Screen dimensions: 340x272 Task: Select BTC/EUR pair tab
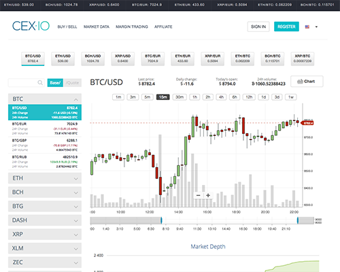point(153,58)
